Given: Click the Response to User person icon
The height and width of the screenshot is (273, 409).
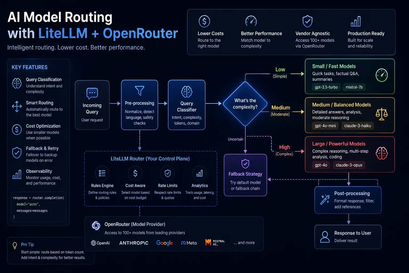Looking at the screenshot, I should coord(325,237).
